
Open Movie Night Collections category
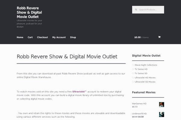point(146,65)
